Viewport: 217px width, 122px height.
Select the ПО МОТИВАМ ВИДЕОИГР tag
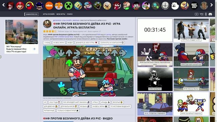(x=120, y=106)
